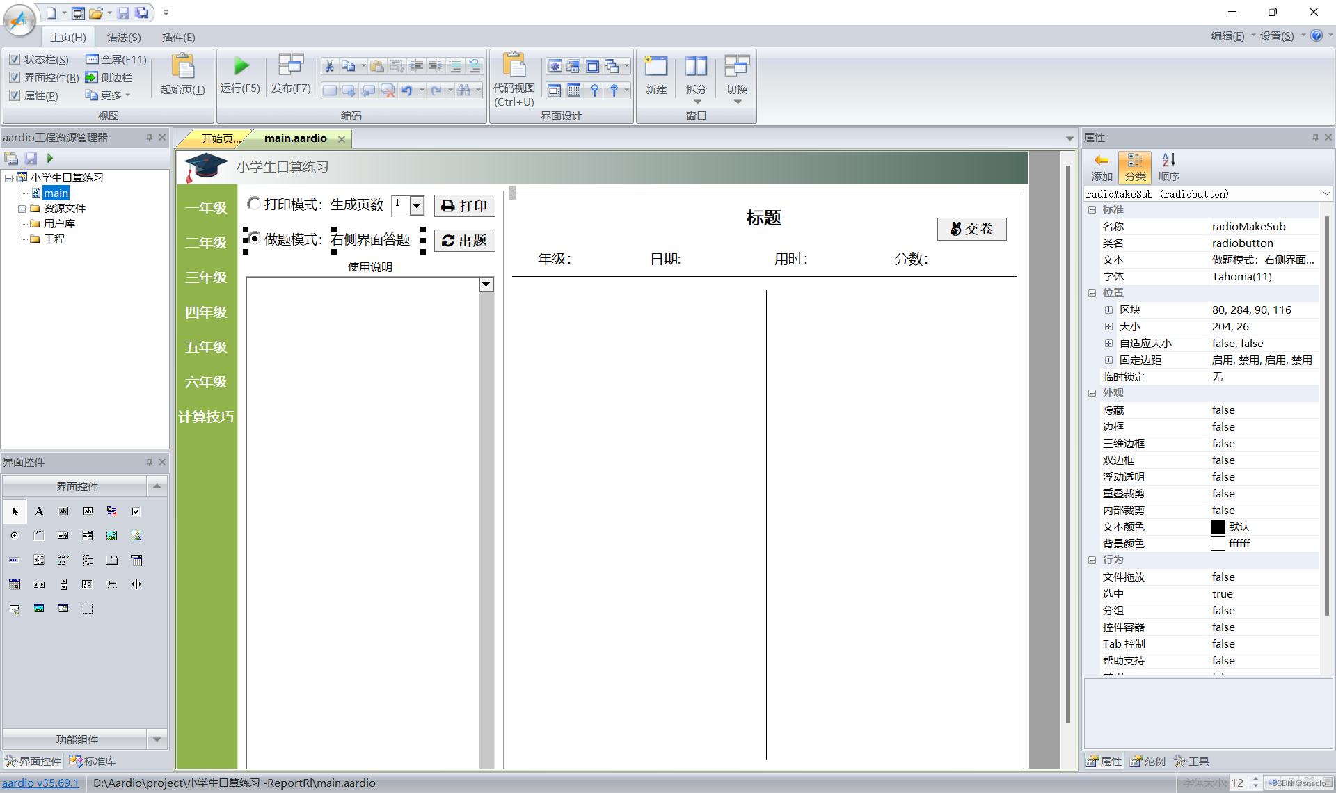Uncheck the 状态栏(S) checkbox
This screenshot has width=1336, height=793.
pos(15,60)
